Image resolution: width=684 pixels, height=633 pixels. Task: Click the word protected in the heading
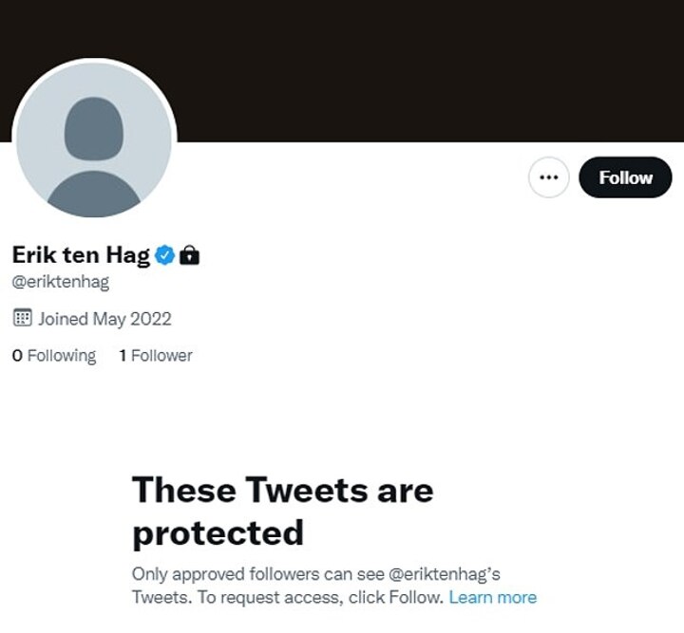pos(218,532)
